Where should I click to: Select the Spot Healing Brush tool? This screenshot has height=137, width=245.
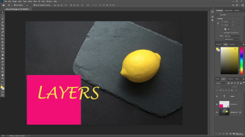(3, 35)
